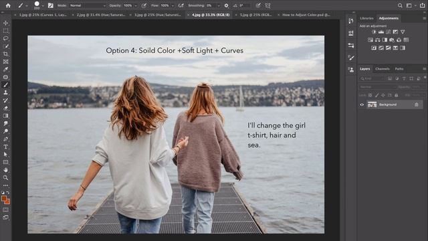Add a Gradient Map adjustment
Screen dimensions: 428x241
(x=403, y=48)
